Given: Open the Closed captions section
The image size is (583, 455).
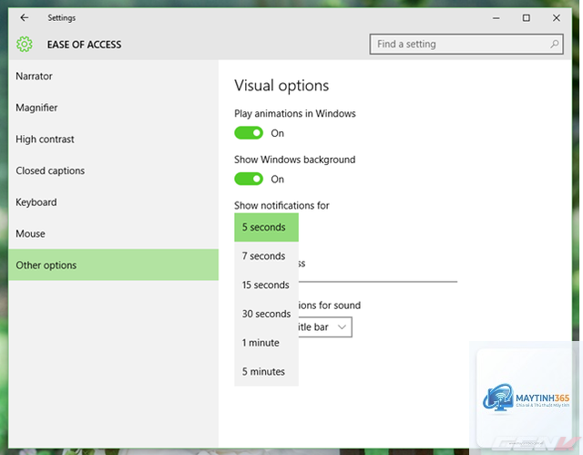Looking at the screenshot, I should pos(113,171).
